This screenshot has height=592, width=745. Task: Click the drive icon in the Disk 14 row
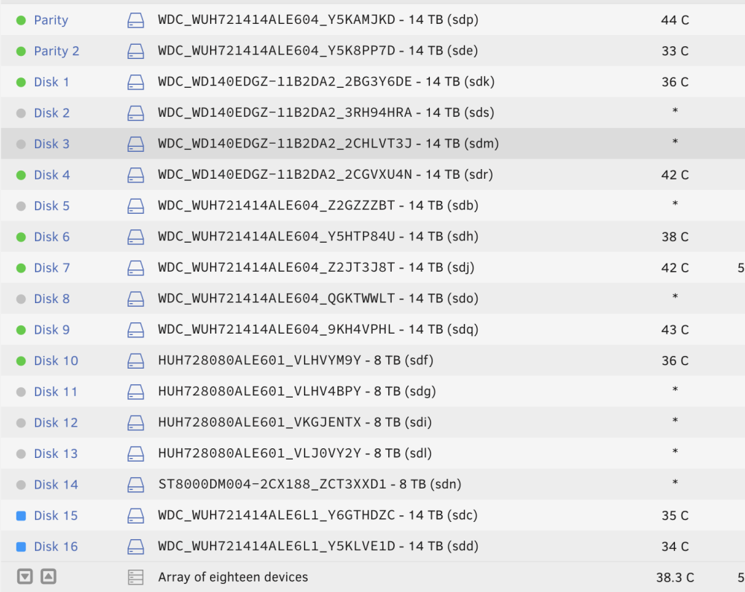(x=136, y=485)
